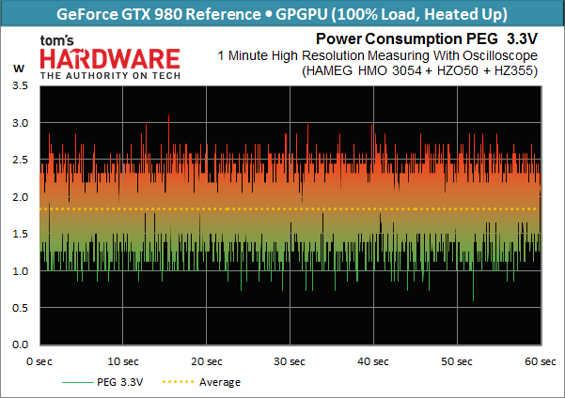Viewport: 565px width, 398px height.
Task: Click the tom's HARDWARE logo
Action: (x=110, y=56)
